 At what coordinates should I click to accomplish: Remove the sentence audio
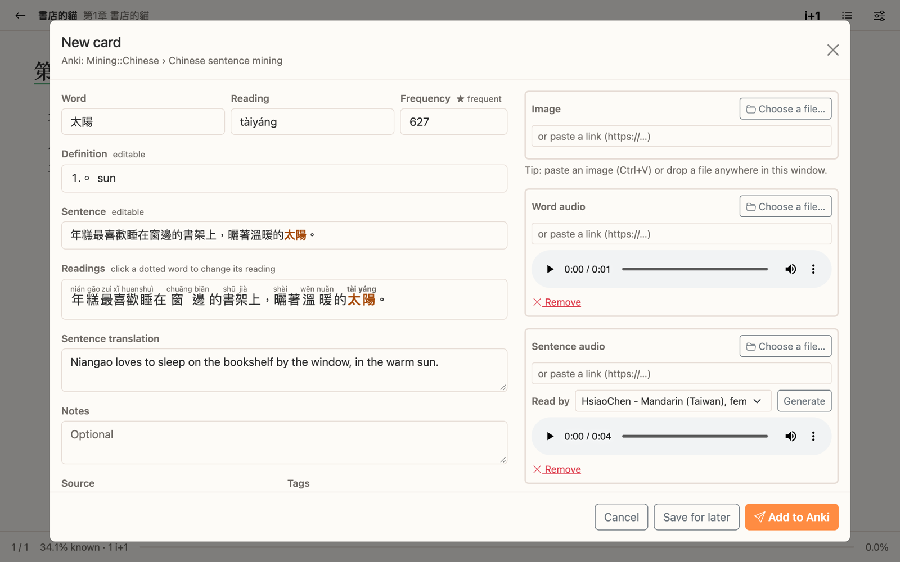pos(557,469)
